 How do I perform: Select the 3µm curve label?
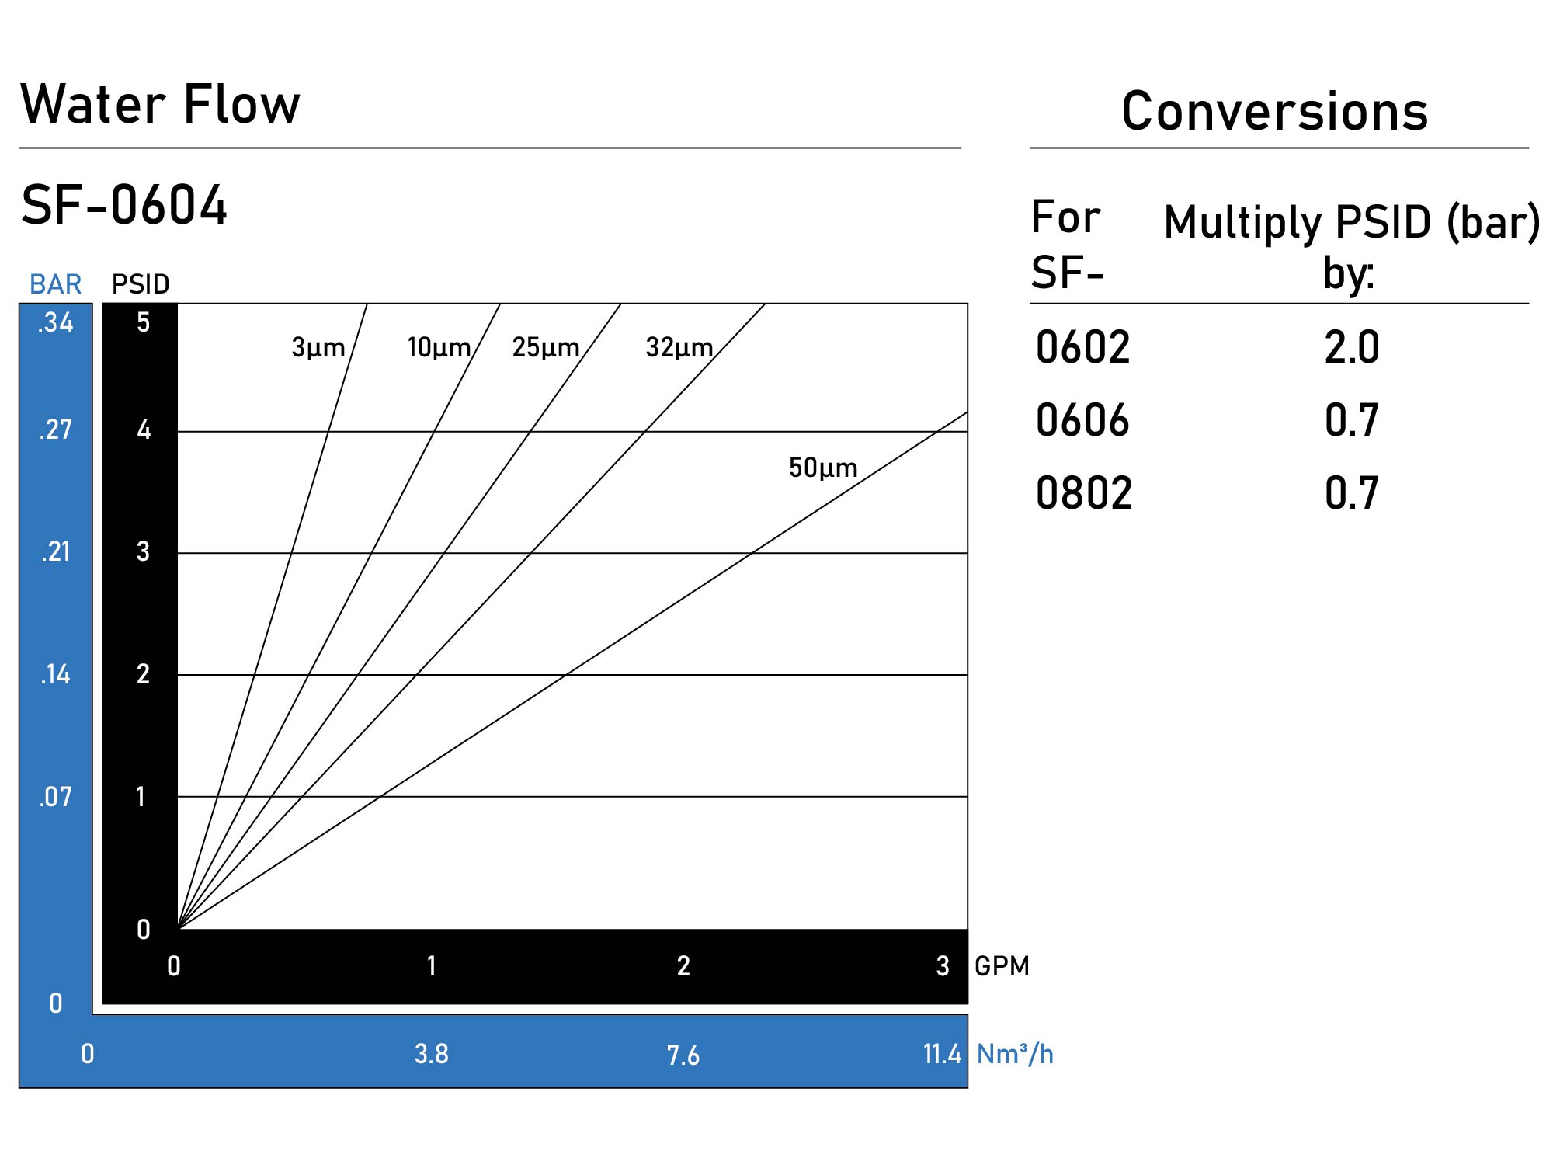point(318,347)
